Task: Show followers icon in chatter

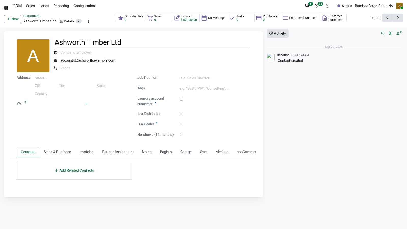Action: (399, 33)
